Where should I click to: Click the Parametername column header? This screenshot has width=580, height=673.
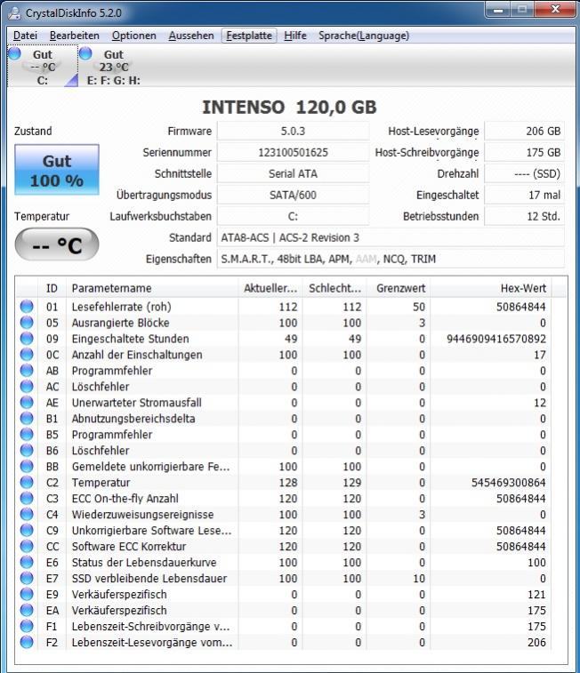coord(152,288)
